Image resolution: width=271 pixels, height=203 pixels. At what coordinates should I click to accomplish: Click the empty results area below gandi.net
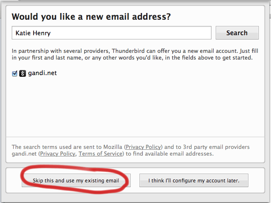(135, 107)
